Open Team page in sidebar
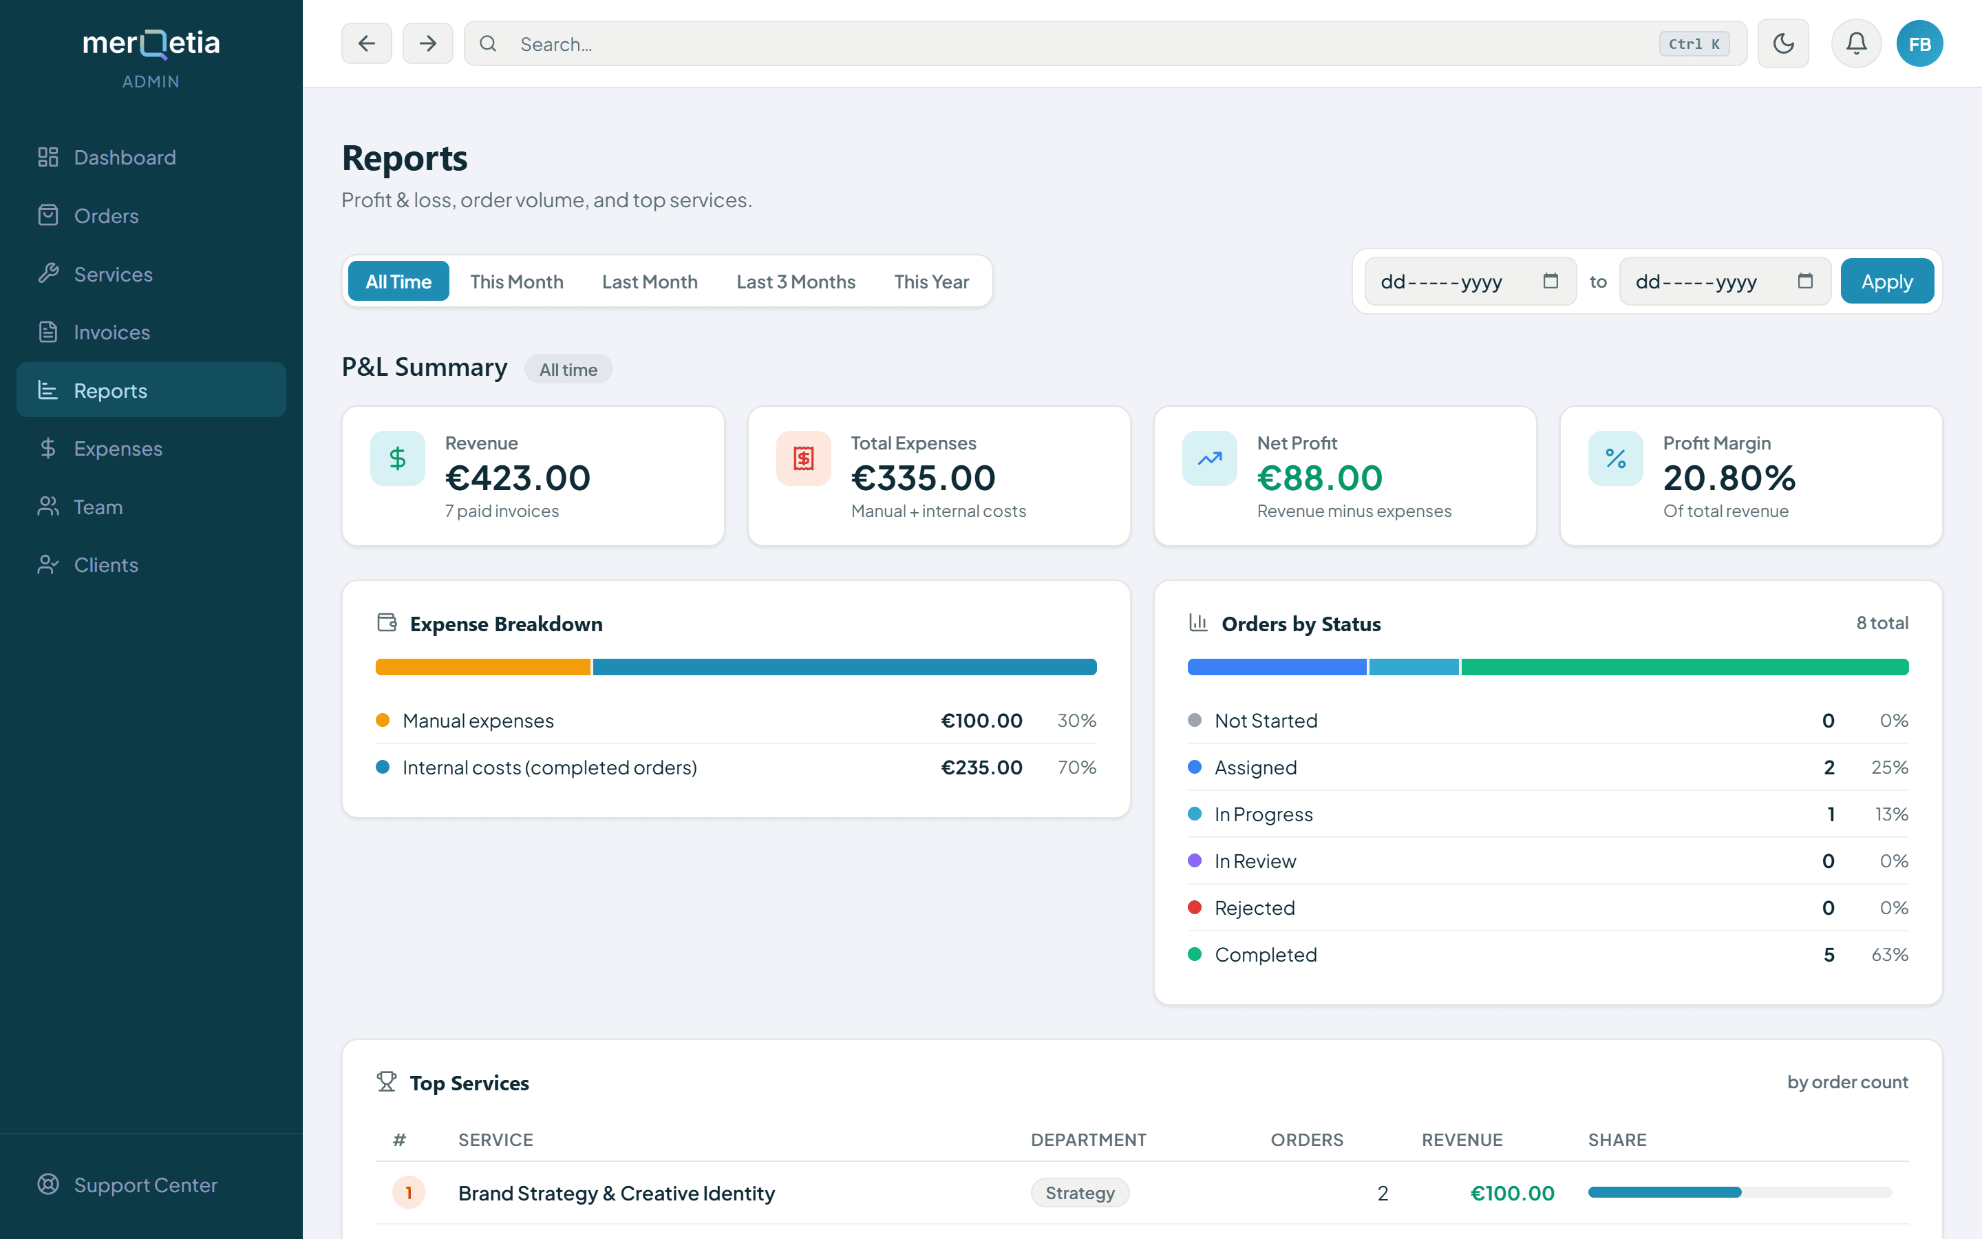 [x=151, y=507]
